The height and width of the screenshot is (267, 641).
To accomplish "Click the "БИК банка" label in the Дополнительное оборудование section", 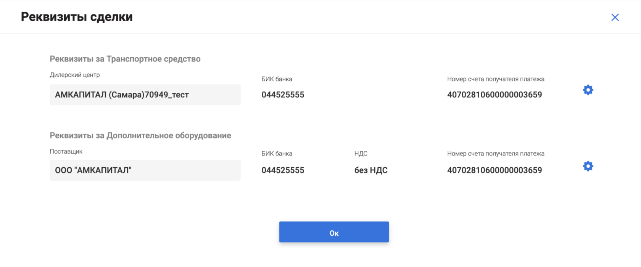I will click(277, 154).
